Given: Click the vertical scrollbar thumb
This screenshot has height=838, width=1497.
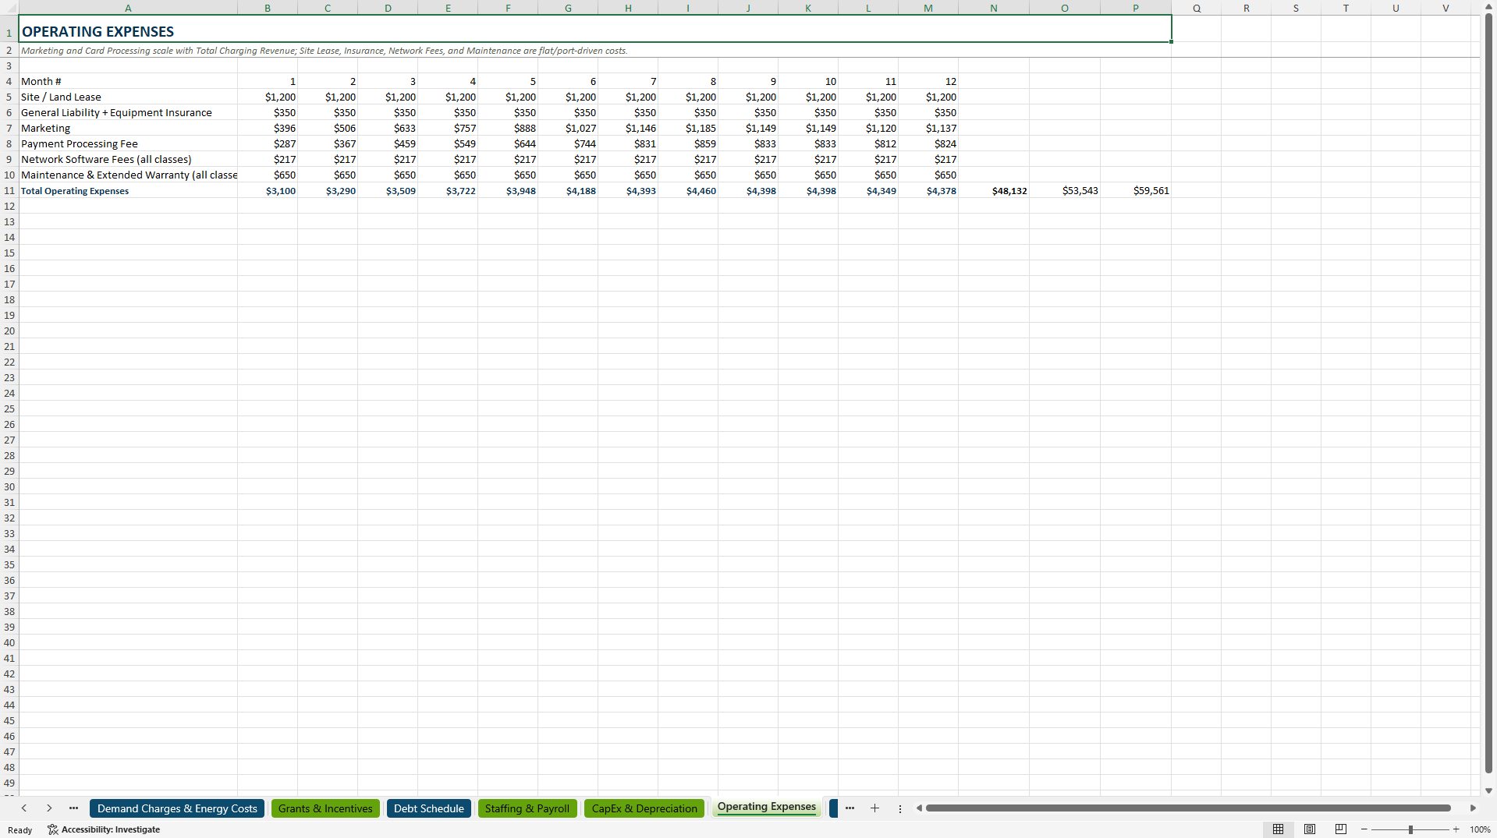Looking at the screenshot, I should (1488, 394).
